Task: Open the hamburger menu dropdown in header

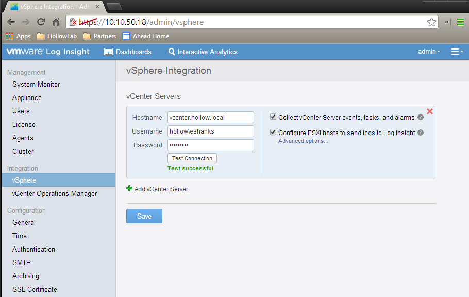Action: pos(457,52)
